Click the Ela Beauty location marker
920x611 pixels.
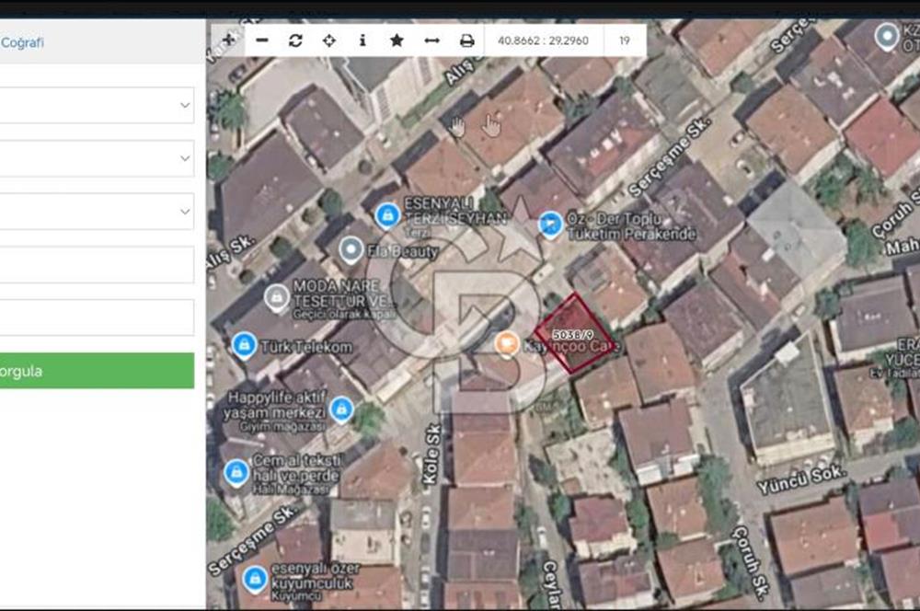351,250
